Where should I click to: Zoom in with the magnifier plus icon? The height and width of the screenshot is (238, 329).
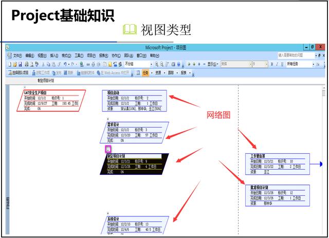pos(156,64)
